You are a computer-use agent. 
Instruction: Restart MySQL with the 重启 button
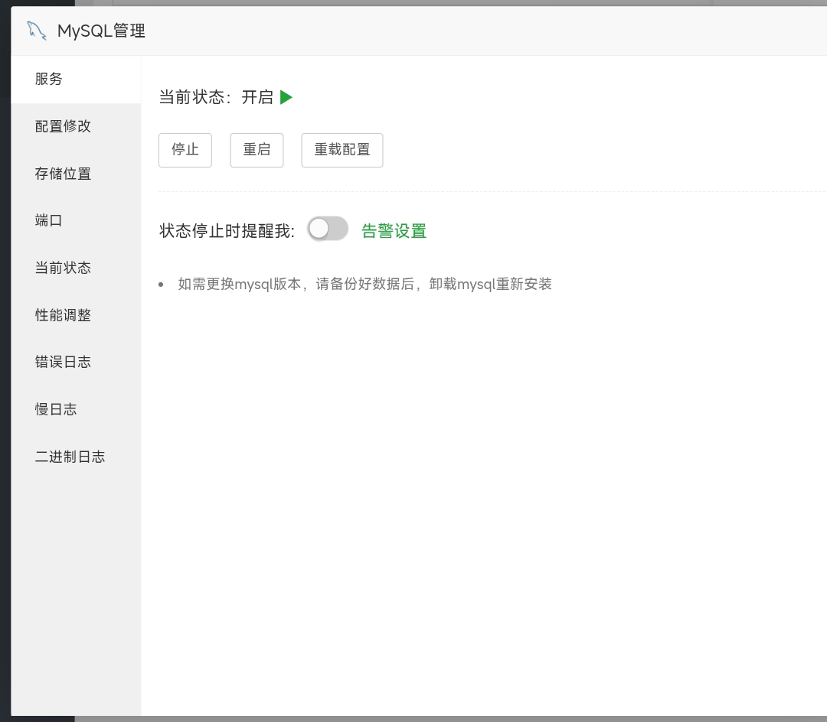(x=257, y=150)
